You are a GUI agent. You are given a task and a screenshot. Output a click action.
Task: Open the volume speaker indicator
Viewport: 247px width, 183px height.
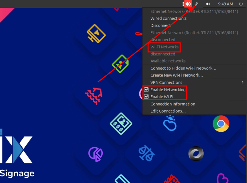[208, 4]
